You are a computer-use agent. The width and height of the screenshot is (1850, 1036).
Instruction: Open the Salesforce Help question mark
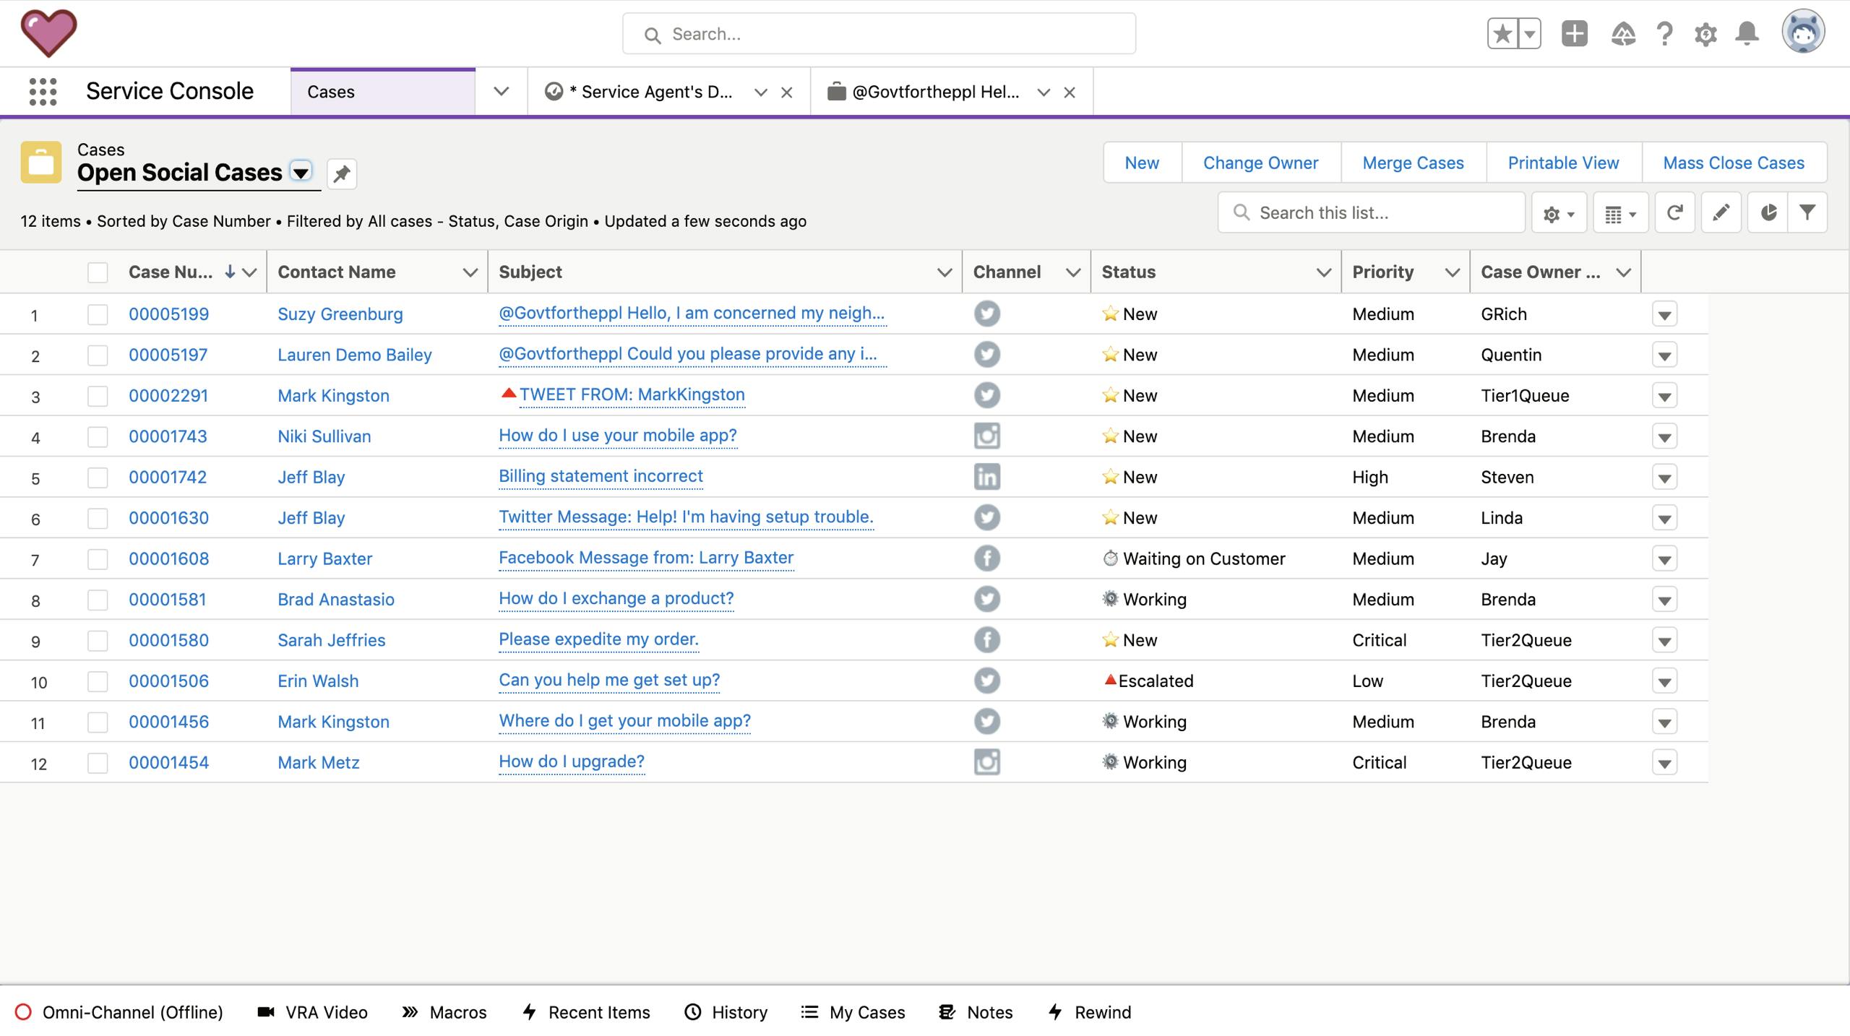click(x=1664, y=33)
